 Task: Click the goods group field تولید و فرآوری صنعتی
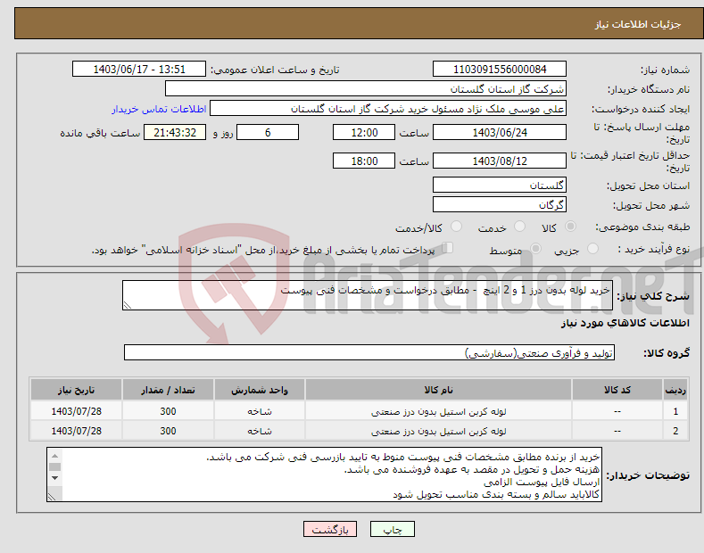[x=369, y=353]
